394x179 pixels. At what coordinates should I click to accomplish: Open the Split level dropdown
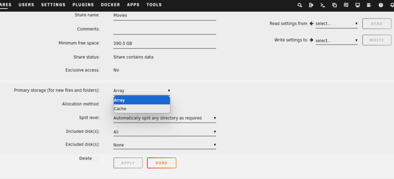click(x=165, y=118)
